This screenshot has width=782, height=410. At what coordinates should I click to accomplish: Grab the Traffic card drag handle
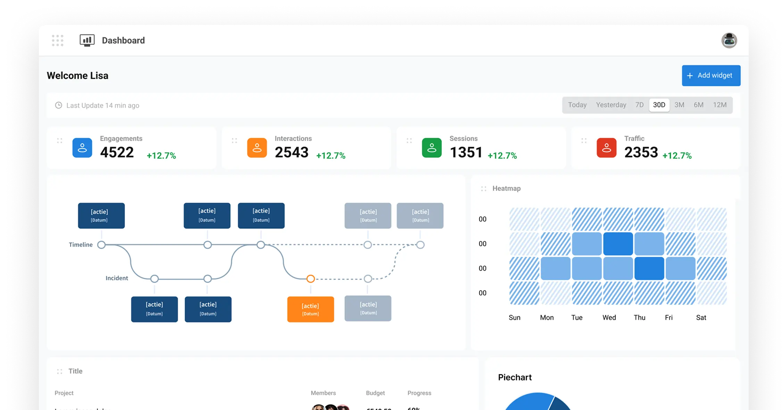coord(584,141)
